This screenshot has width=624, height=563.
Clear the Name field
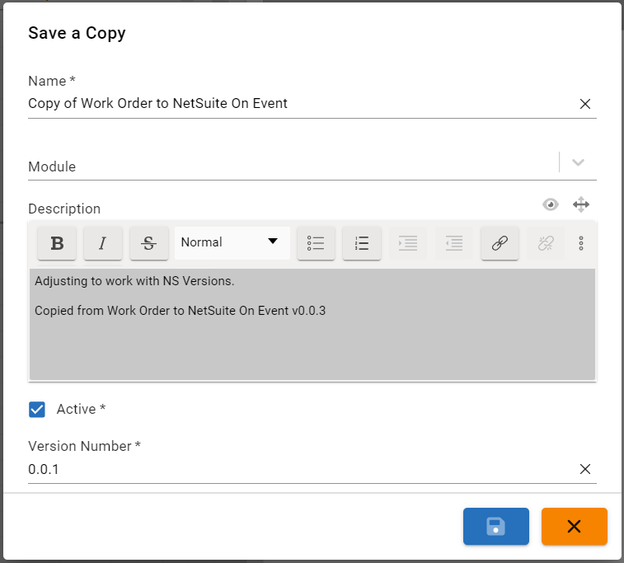coord(585,104)
